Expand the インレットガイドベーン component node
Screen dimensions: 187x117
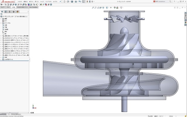(x=1, y=42)
